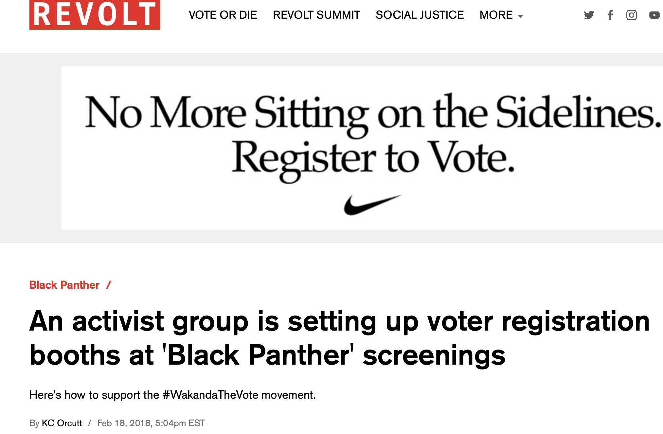Click the slash after Black Panther category
663x434 pixels.
[x=109, y=285]
